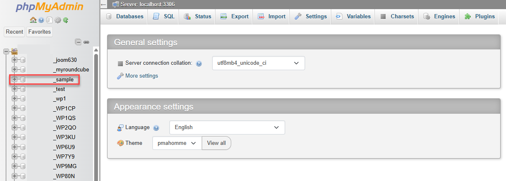Click the collapse-all icon above database tree
Image resolution: width=506 pixels, height=181 pixels.
[x=78, y=42]
